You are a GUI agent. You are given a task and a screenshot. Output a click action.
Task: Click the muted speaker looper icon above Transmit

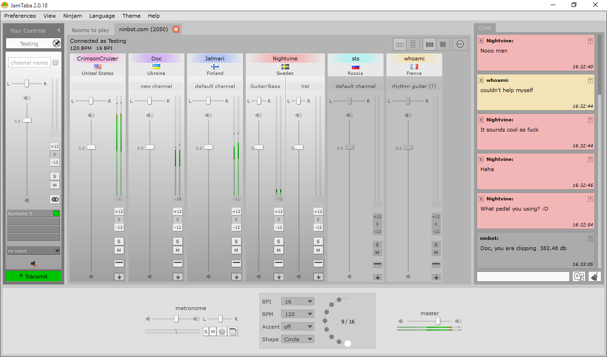tap(34, 264)
